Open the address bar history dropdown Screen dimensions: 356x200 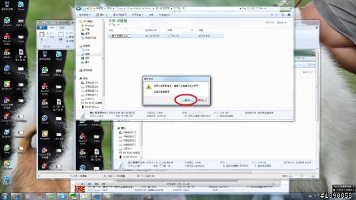[240, 8]
